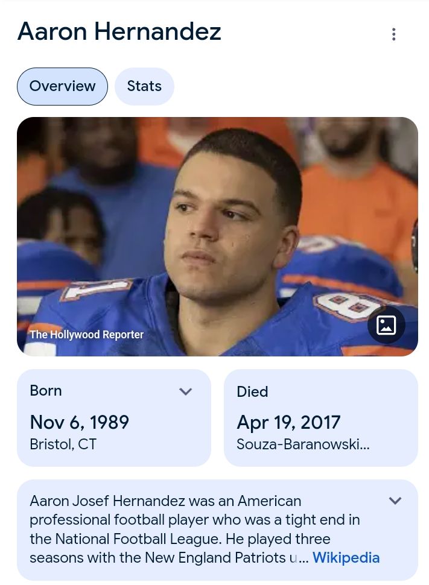Expand the Born card chevron
429x585 pixels.
(x=186, y=391)
